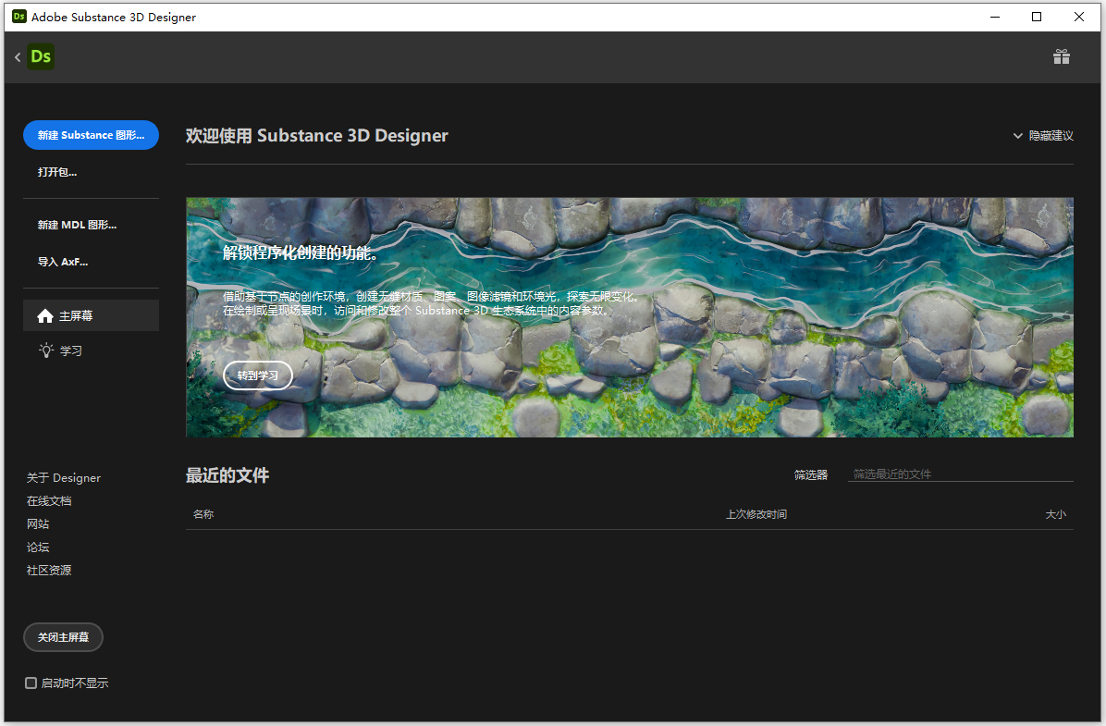Click the 关闭主屏幕 button
Screen dimensions: 1106x726
pos(63,636)
